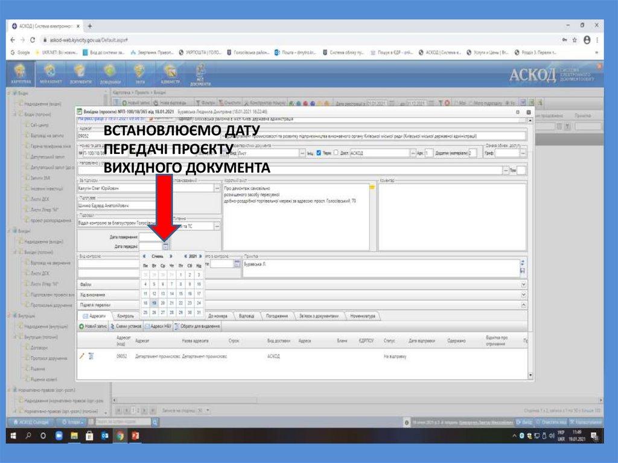Image resolution: width=618 pixels, height=463 pixels.
Task: Open control date calendar icon near Примітка
Action: 237,264
